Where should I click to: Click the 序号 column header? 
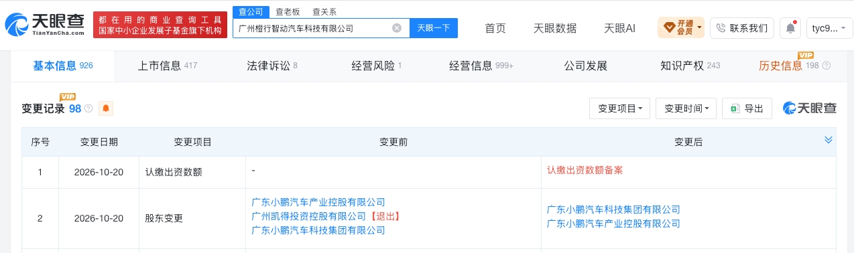40,142
